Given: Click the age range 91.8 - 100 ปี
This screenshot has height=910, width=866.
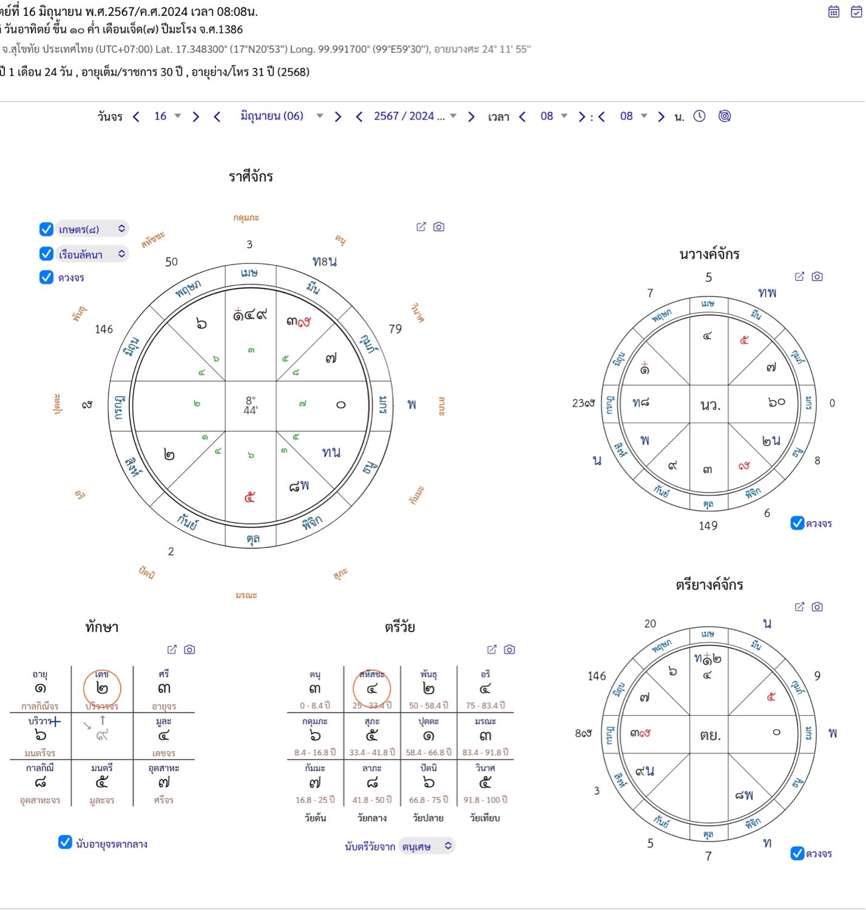Looking at the screenshot, I should pos(484,800).
